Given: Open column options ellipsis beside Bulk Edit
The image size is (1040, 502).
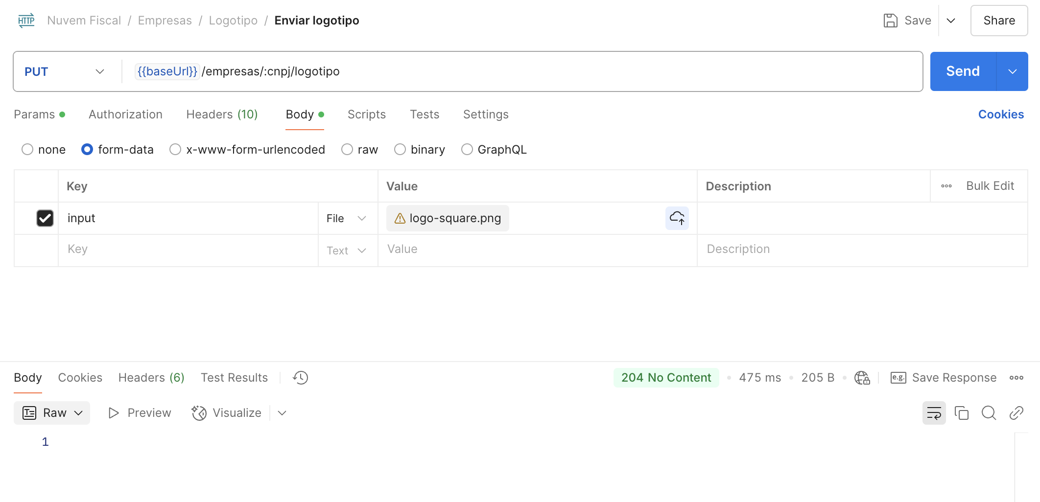Looking at the screenshot, I should coord(946,186).
